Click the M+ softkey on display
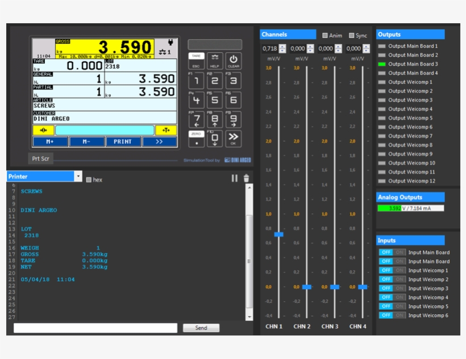This screenshot has height=359, width=466. (x=50, y=142)
